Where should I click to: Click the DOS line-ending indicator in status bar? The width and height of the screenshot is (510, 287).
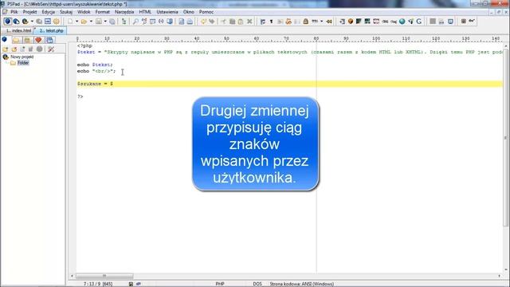[257, 284]
